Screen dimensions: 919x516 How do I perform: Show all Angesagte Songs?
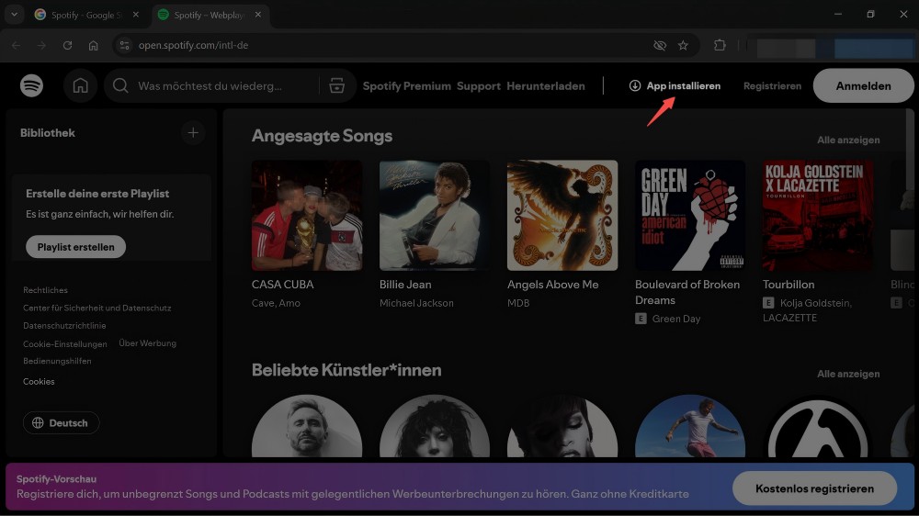click(x=848, y=140)
